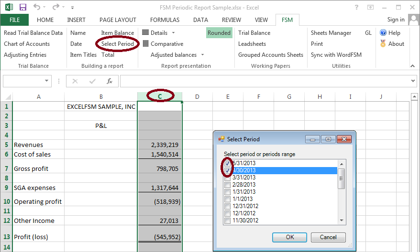This screenshot has width=420, height=252.
Task: Click the Save icon in quick access toolbar
Action: (23, 7)
